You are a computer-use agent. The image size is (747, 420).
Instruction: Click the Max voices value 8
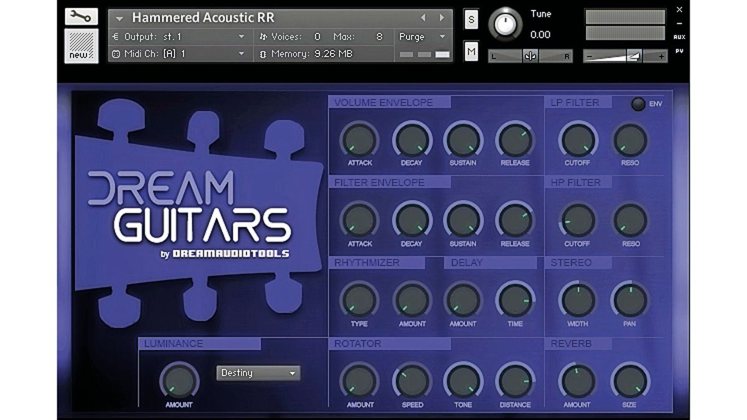click(x=379, y=37)
